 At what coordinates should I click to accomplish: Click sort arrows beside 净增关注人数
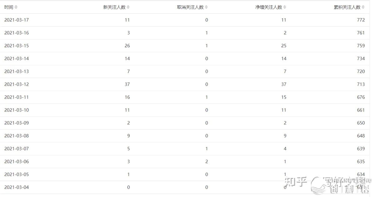point(285,7)
